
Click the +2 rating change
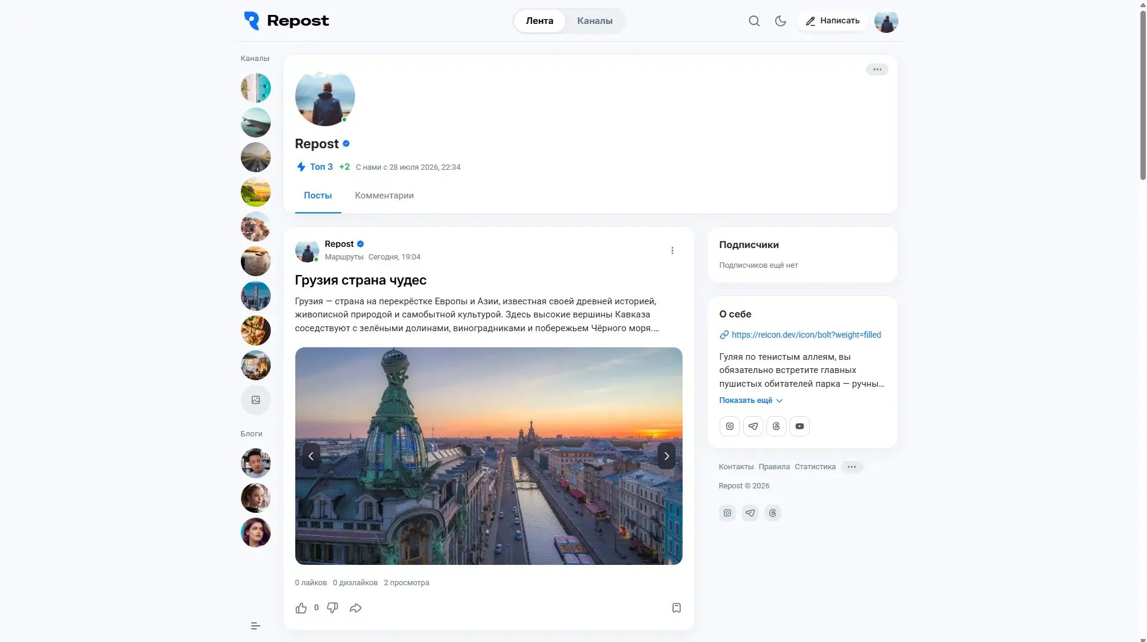[344, 167]
